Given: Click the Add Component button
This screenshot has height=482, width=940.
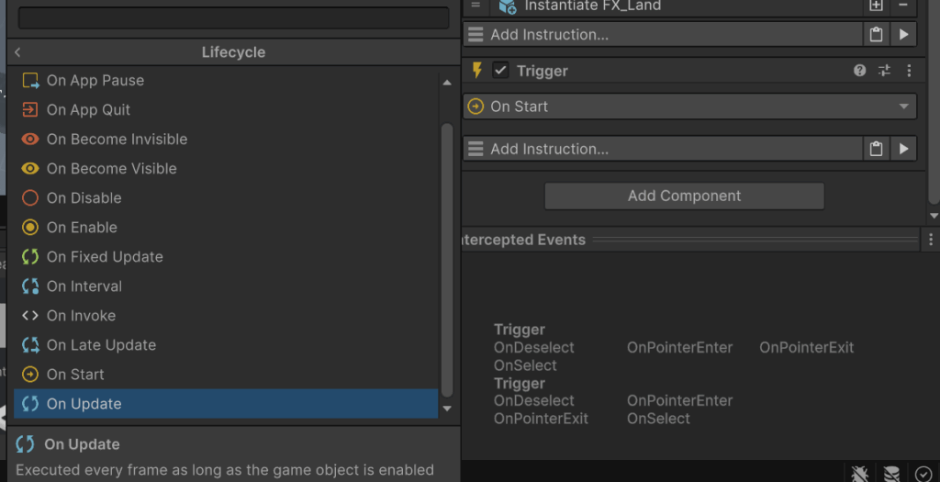Looking at the screenshot, I should tap(684, 196).
